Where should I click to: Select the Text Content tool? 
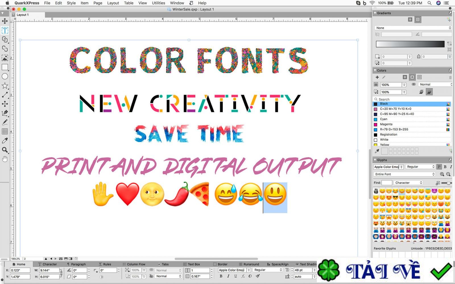click(x=5, y=30)
